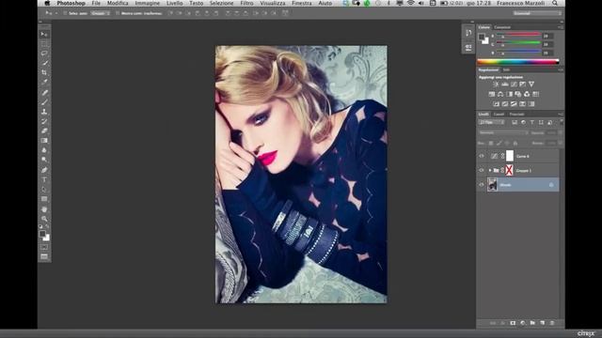602x338 pixels.
Task: Toggle visibility of Curve 6 layer
Action: (482, 156)
